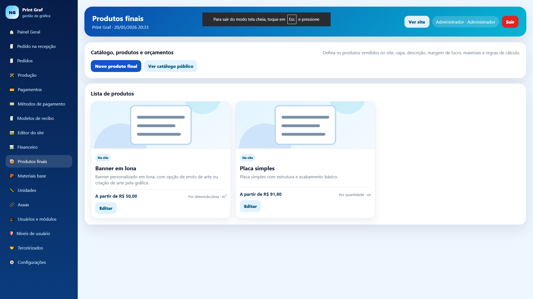Click the house icon beside Painel Geral

coord(12,32)
